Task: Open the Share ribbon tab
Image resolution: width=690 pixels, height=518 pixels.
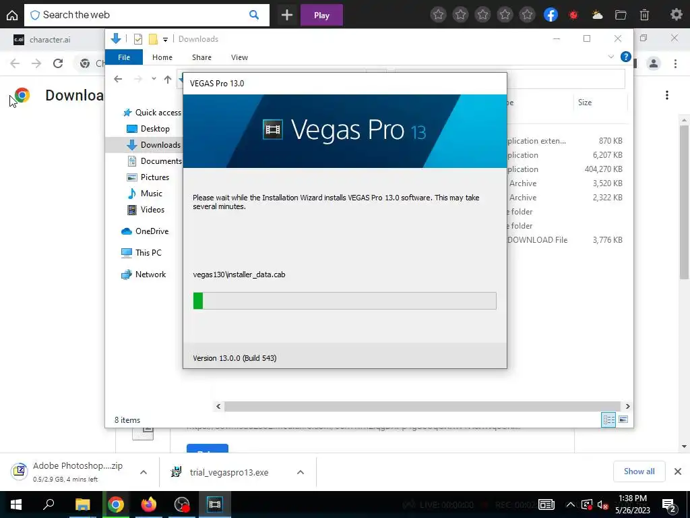Action: click(x=201, y=57)
